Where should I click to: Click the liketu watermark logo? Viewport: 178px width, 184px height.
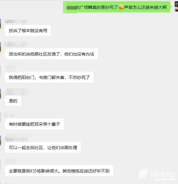click(157, 174)
